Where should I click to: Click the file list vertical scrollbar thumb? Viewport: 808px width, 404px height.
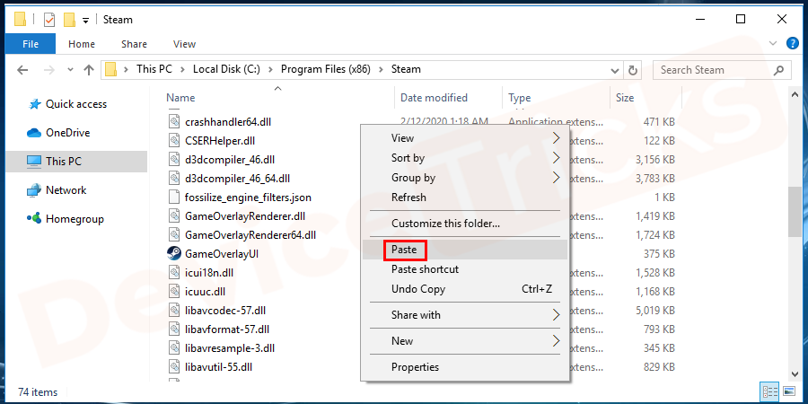pyautogui.click(x=795, y=211)
